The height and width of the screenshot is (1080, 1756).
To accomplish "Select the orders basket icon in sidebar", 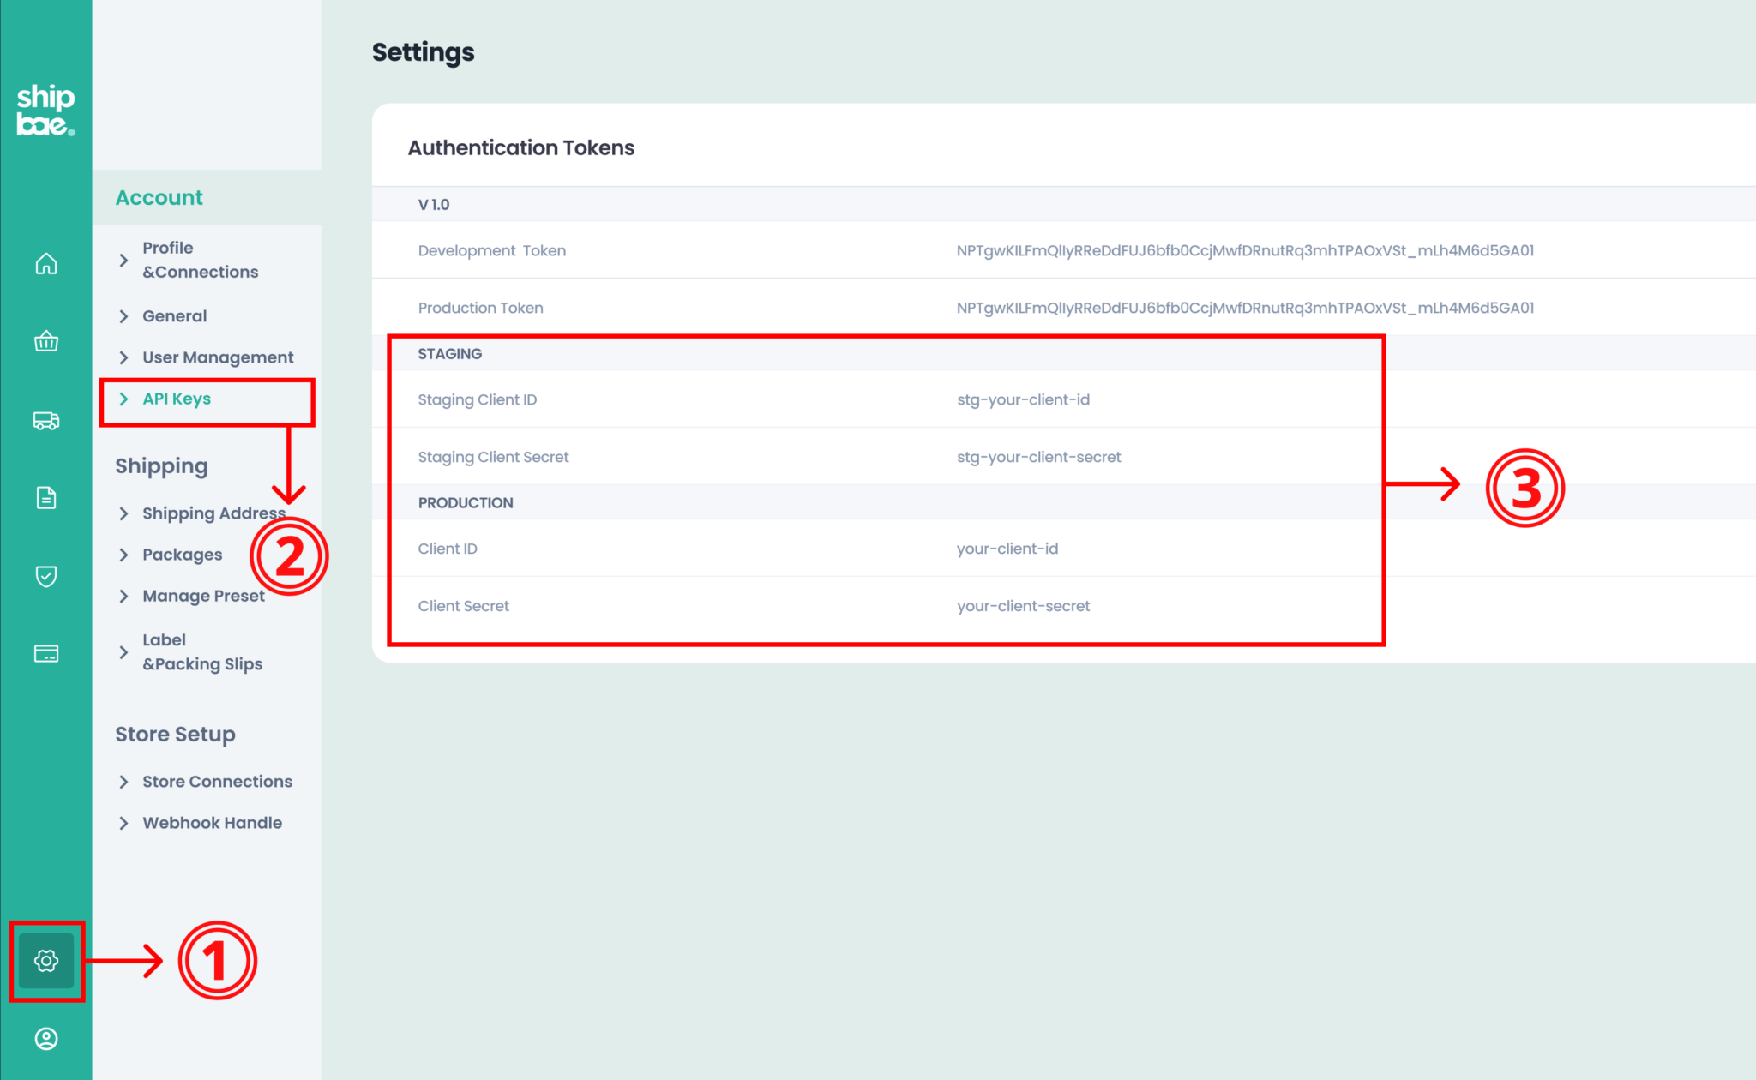I will [46, 341].
